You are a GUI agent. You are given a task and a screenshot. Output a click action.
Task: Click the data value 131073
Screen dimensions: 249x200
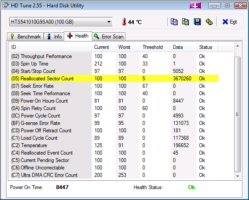(181, 123)
